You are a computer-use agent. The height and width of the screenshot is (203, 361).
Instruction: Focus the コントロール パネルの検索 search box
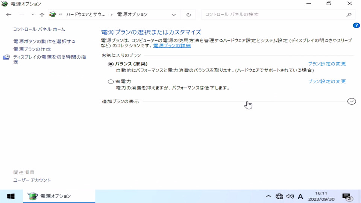pyautogui.click(x=273, y=15)
